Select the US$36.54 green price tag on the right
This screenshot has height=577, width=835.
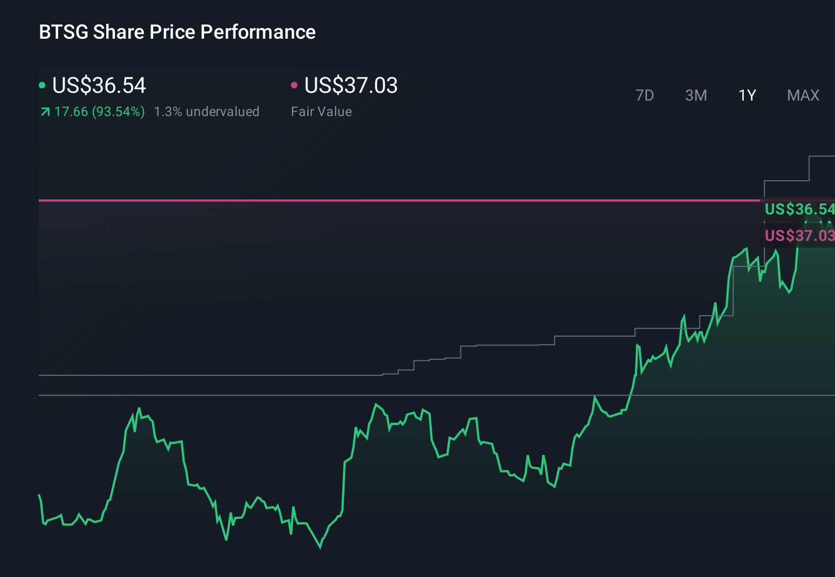pyautogui.click(x=798, y=210)
